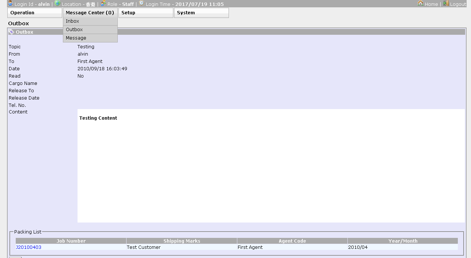Image resolution: width=471 pixels, height=258 pixels.
Task: Click the Login Time clock icon
Action: 142,3
